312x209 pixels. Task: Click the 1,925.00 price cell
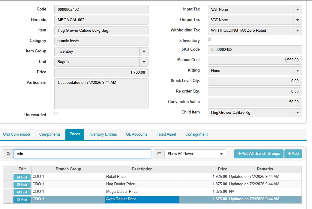(x=204, y=177)
